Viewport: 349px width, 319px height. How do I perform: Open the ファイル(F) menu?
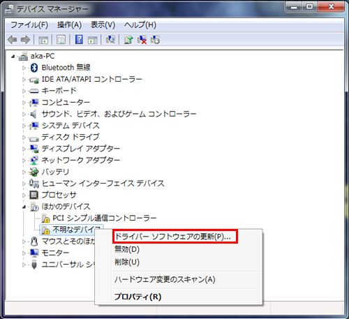tap(29, 24)
